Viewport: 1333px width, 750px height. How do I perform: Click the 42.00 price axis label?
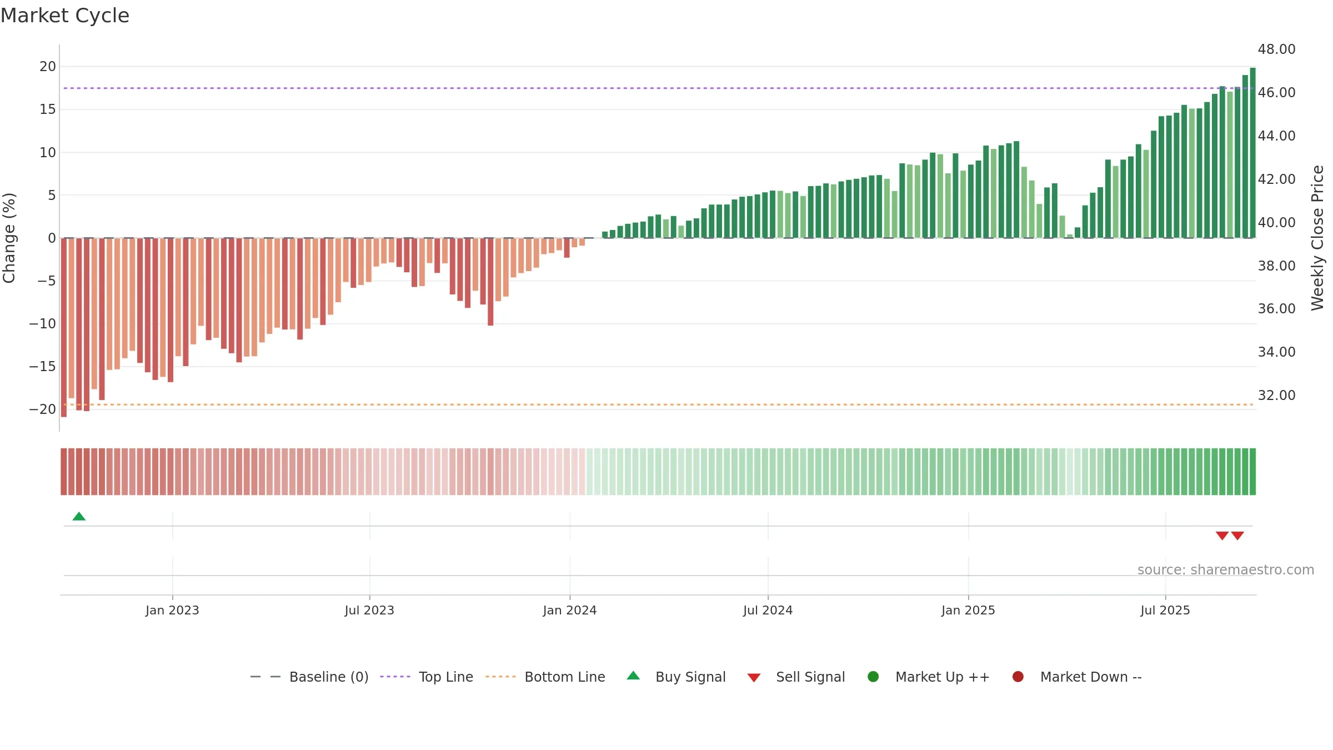1276,179
